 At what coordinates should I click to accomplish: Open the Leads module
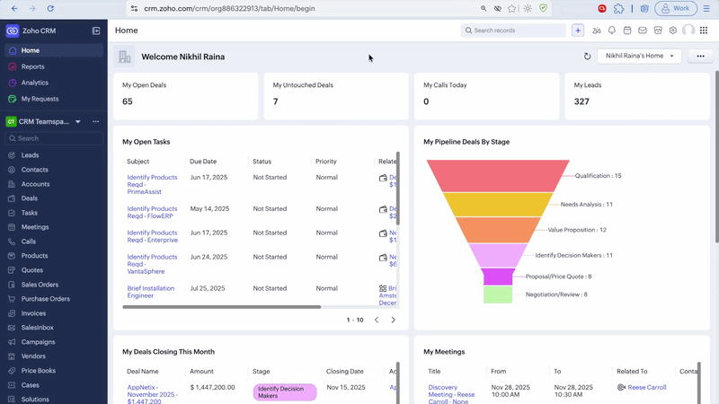tap(30, 155)
